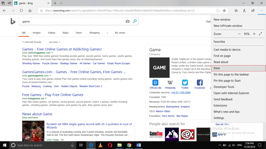Expand freegames.net URL dropdown arrow
Screen dimensions: 266x149
(46, 99)
